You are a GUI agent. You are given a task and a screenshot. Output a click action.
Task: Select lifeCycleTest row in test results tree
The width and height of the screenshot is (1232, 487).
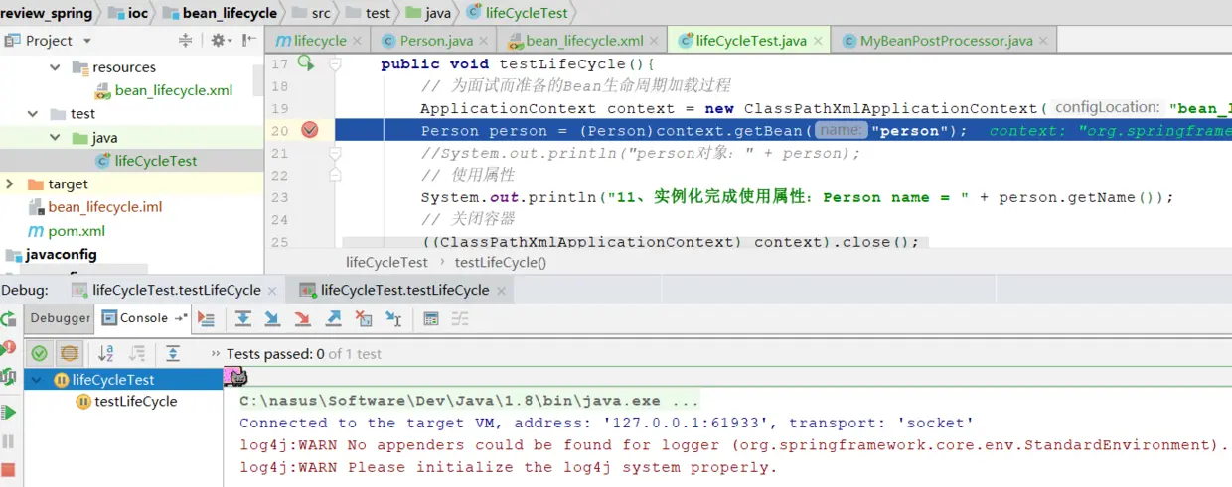point(123,380)
